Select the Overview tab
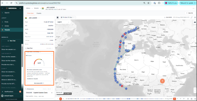 (x=30, y=13)
